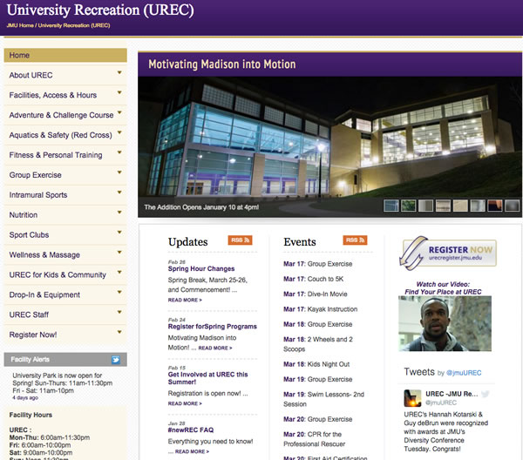The width and height of the screenshot is (523, 460).
Task: Expand the About UREC menu arrow
Action: [x=119, y=72]
